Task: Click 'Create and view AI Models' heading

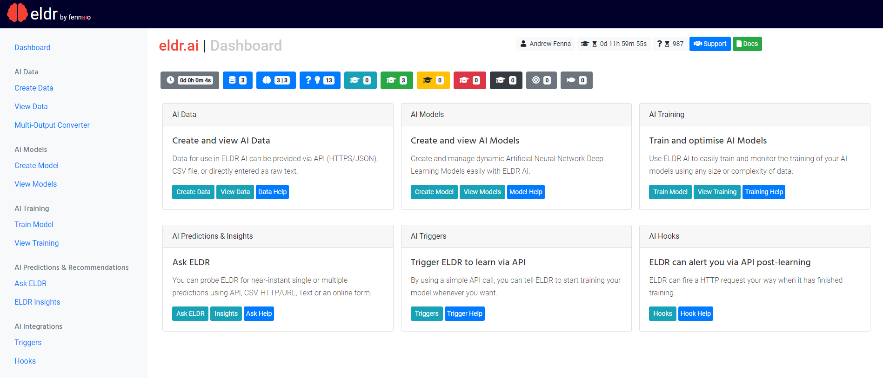Action: pyautogui.click(x=465, y=141)
